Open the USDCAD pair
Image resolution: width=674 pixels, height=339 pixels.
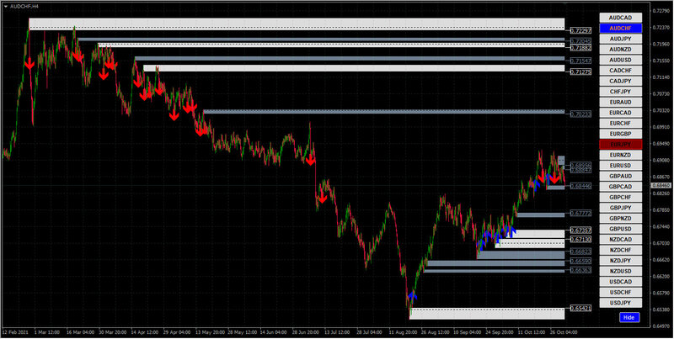621,282
